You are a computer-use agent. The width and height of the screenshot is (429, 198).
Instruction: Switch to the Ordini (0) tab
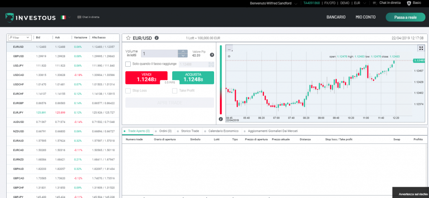[163, 131]
